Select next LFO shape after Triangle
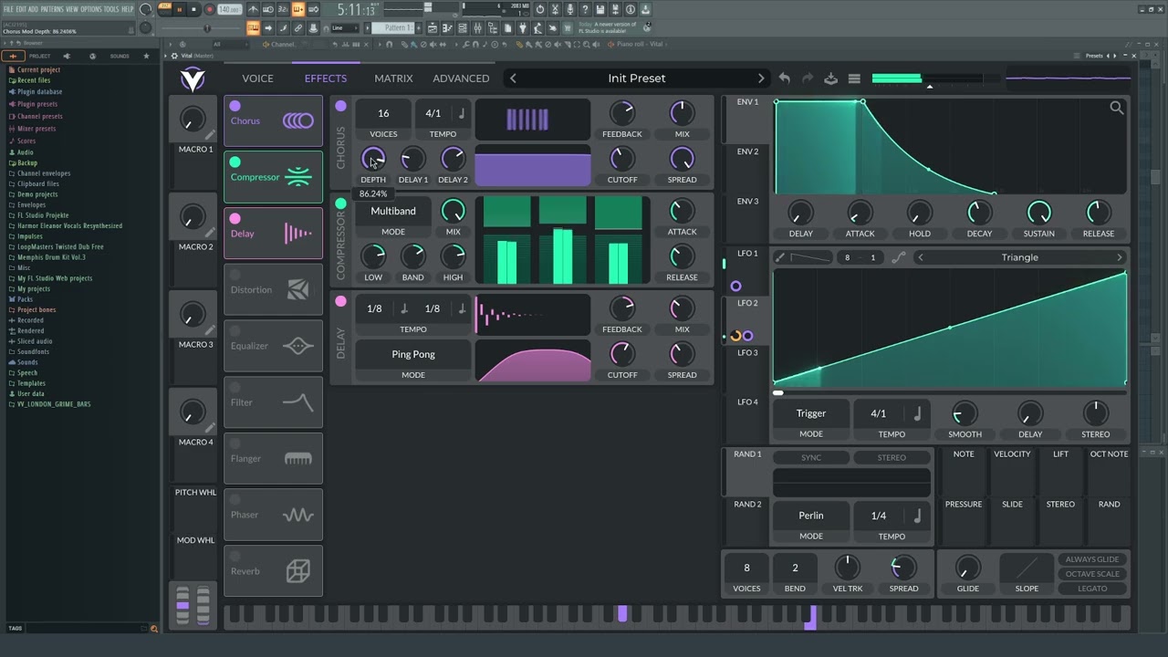1168x657 pixels. (x=1120, y=257)
